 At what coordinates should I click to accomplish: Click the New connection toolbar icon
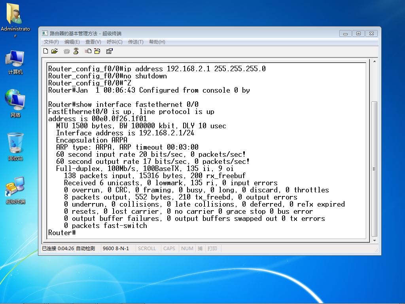[x=46, y=51]
